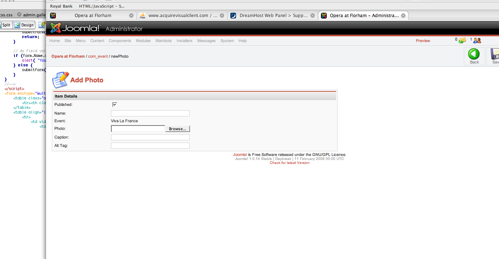Click the return; line in code editor
This screenshot has height=259, width=499.
pos(30,37)
